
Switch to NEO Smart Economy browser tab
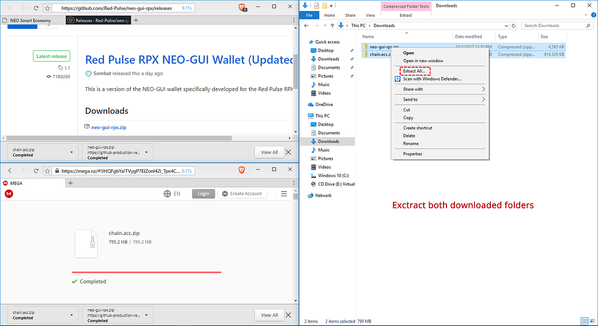[x=32, y=20]
